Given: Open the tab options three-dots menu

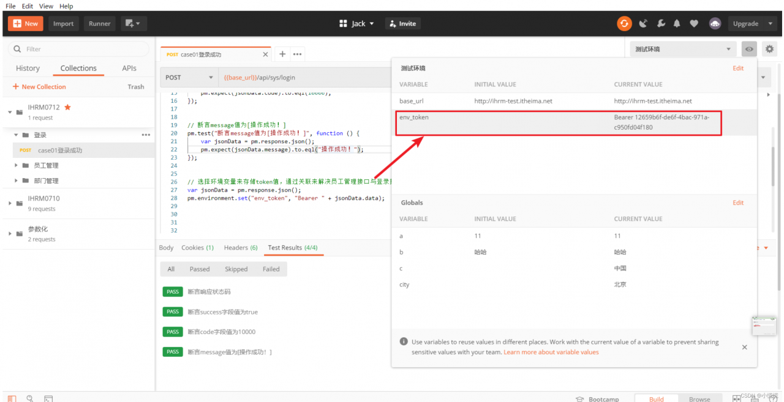Looking at the screenshot, I should 297,54.
